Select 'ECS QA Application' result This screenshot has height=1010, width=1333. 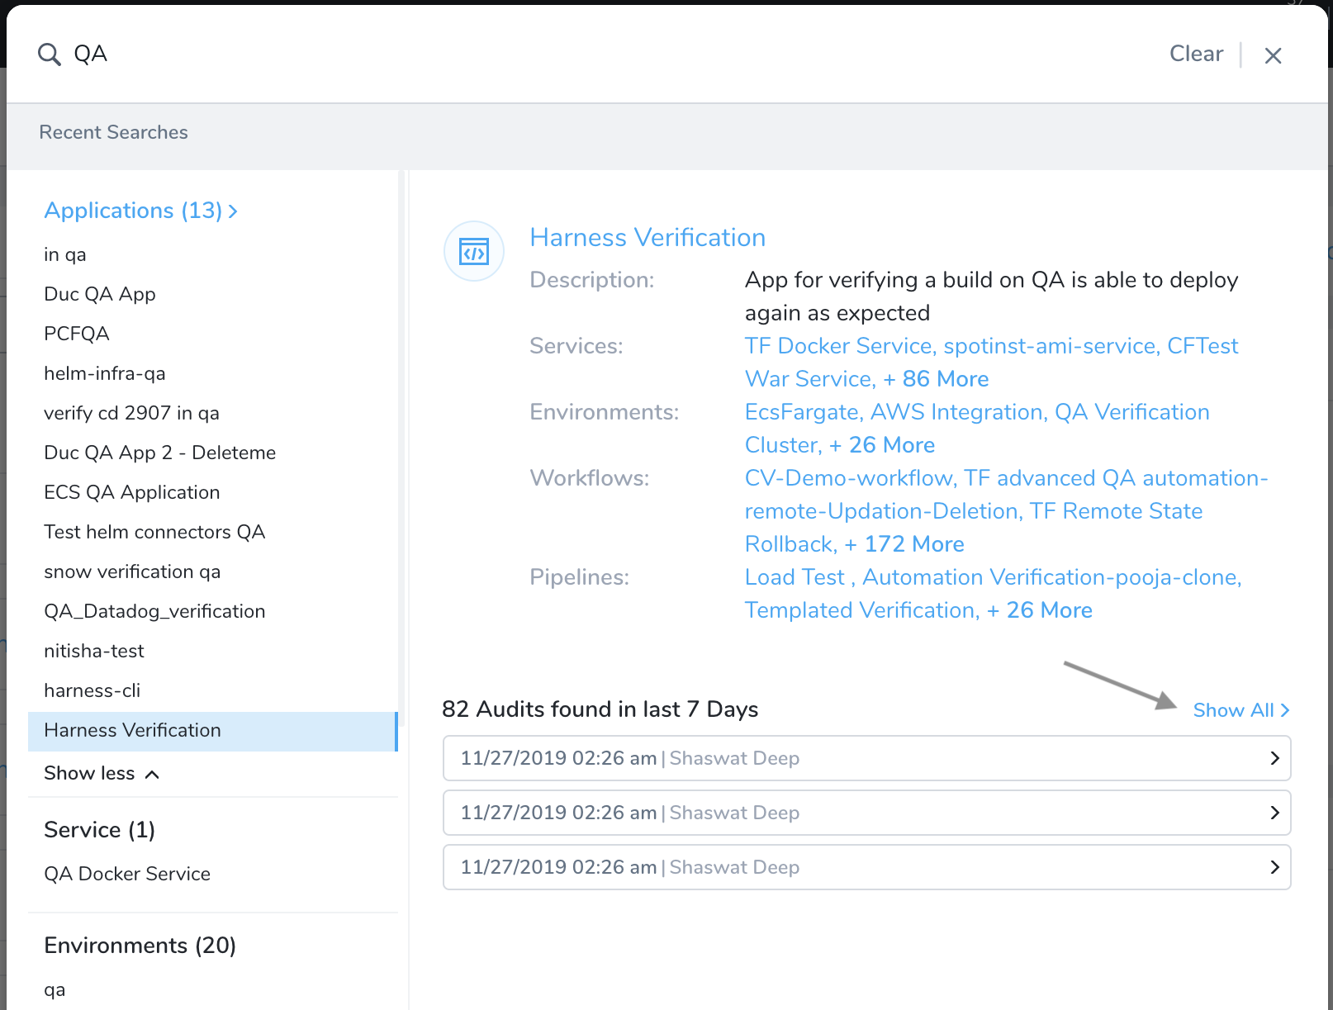(x=132, y=492)
